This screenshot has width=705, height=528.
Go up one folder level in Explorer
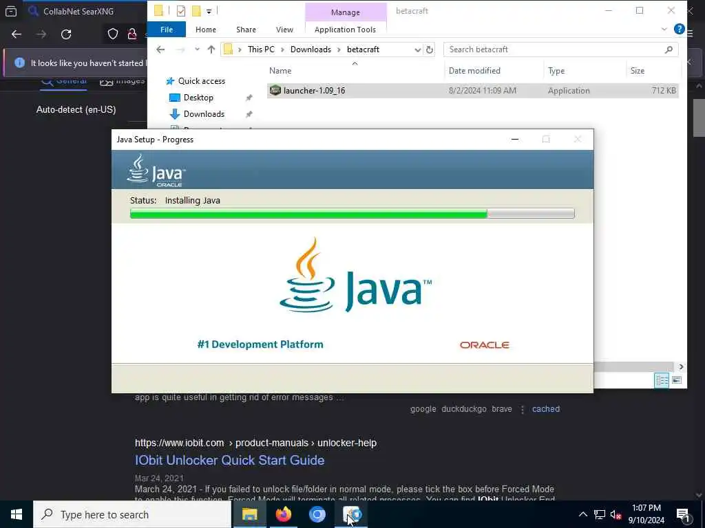[x=211, y=49]
